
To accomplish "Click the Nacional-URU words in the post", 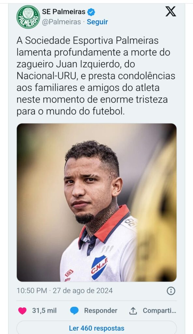I will (46, 76).
